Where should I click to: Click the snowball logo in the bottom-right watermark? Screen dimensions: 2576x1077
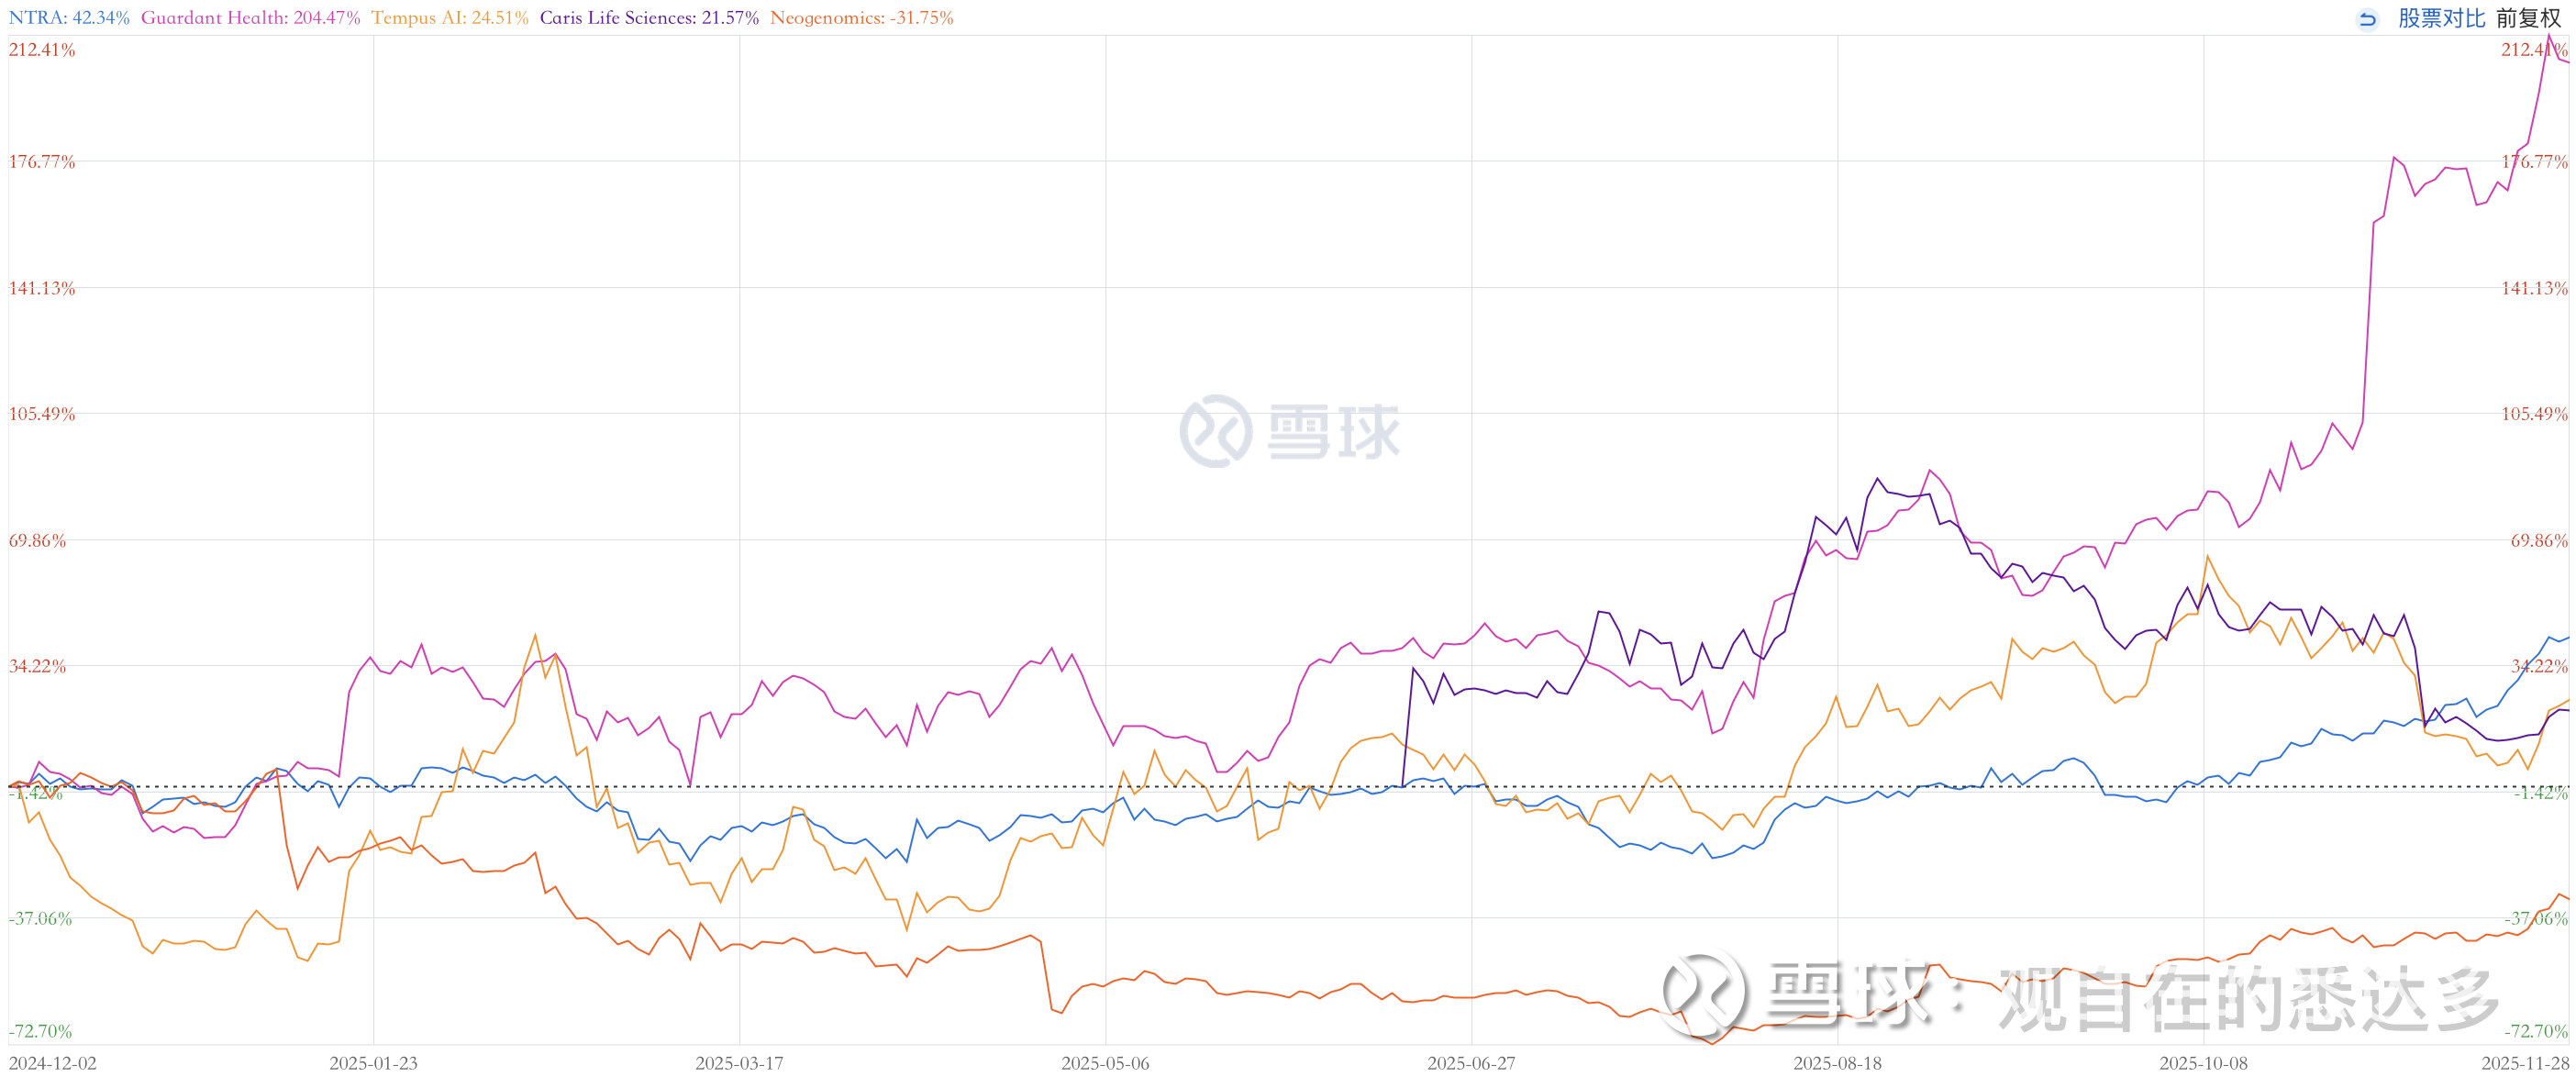coord(1704,994)
